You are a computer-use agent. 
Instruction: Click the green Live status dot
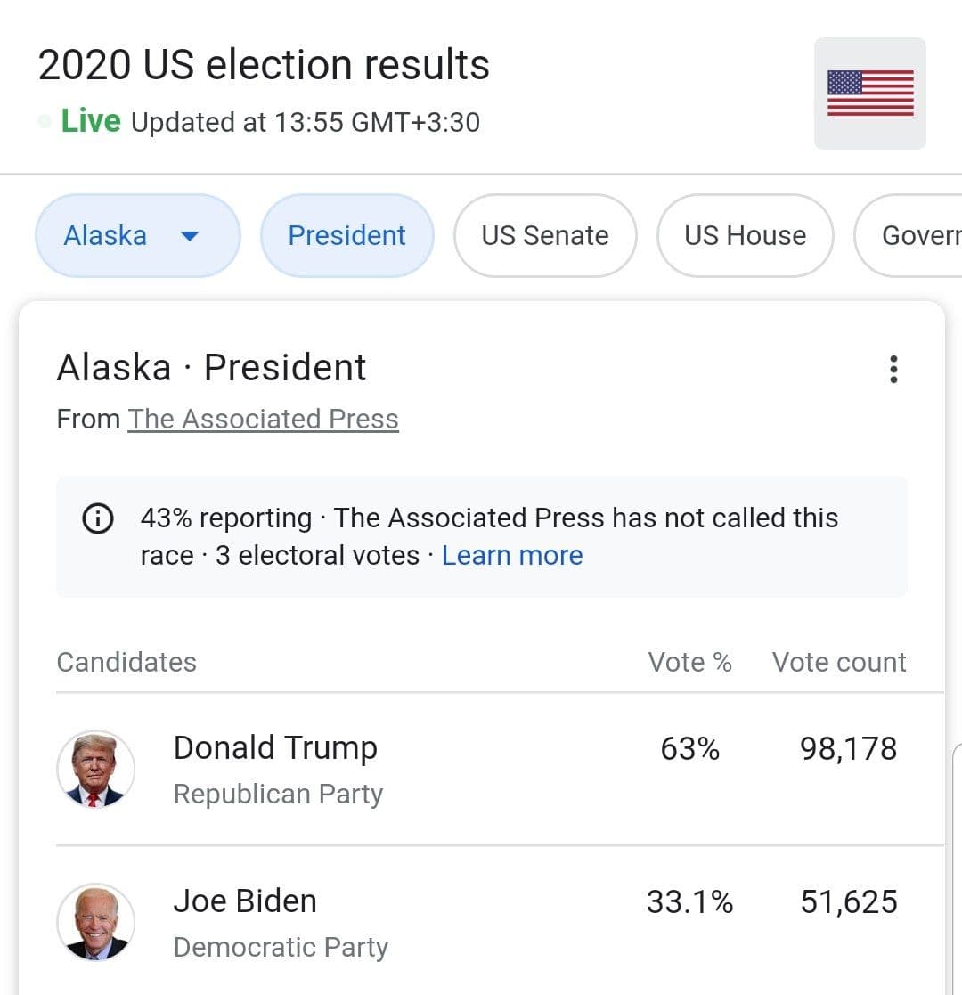(x=45, y=121)
